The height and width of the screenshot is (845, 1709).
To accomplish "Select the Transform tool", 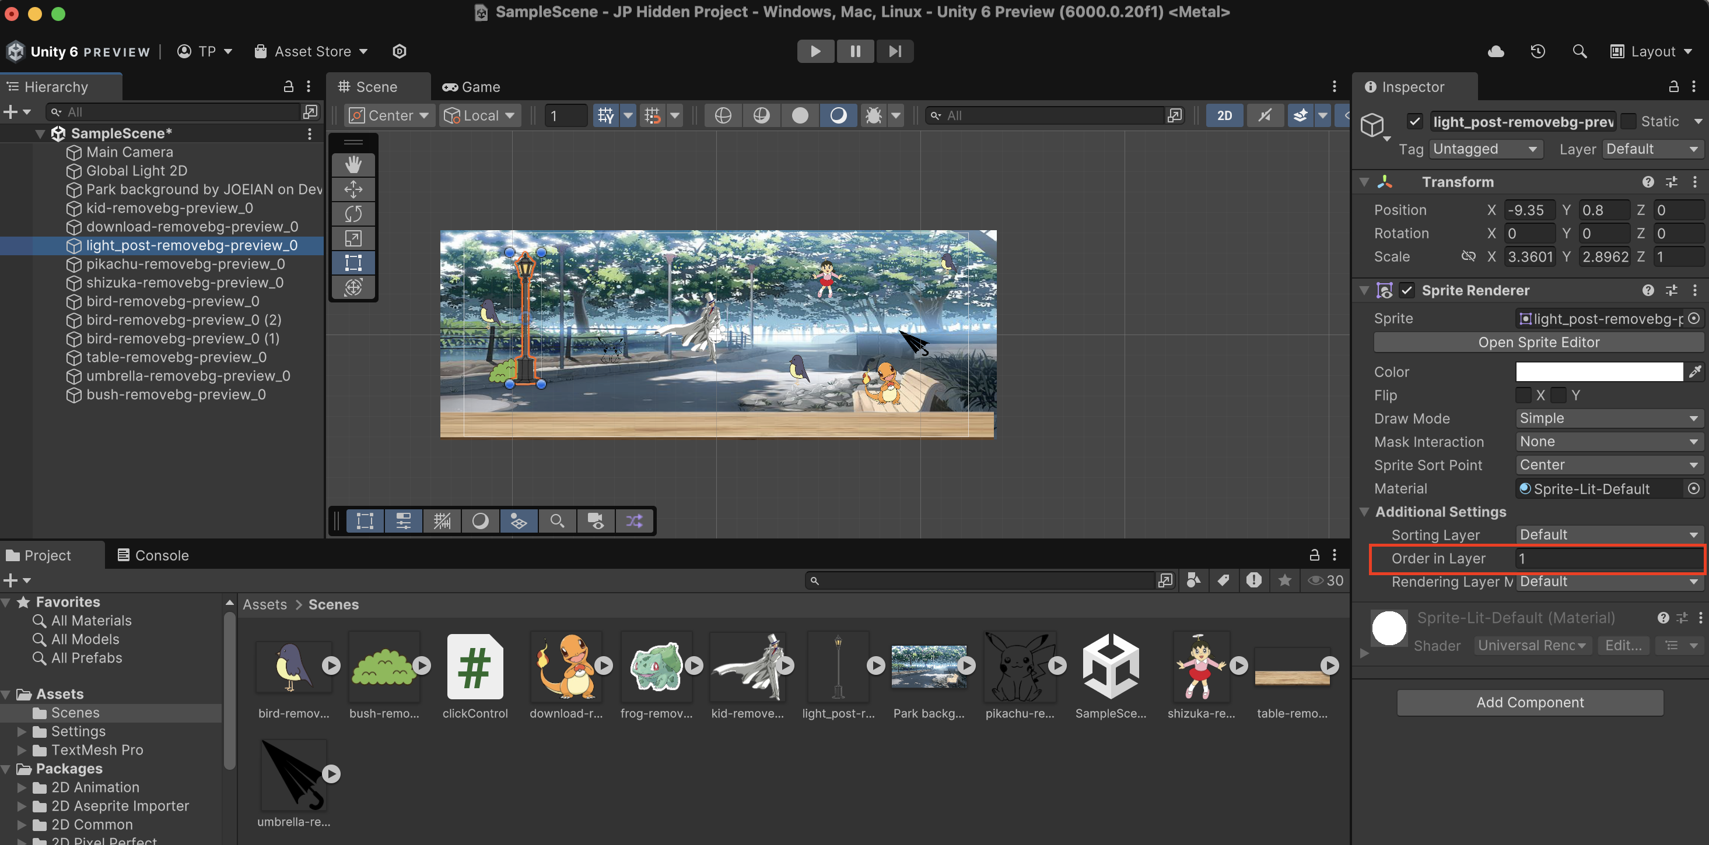I will (x=353, y=287).
